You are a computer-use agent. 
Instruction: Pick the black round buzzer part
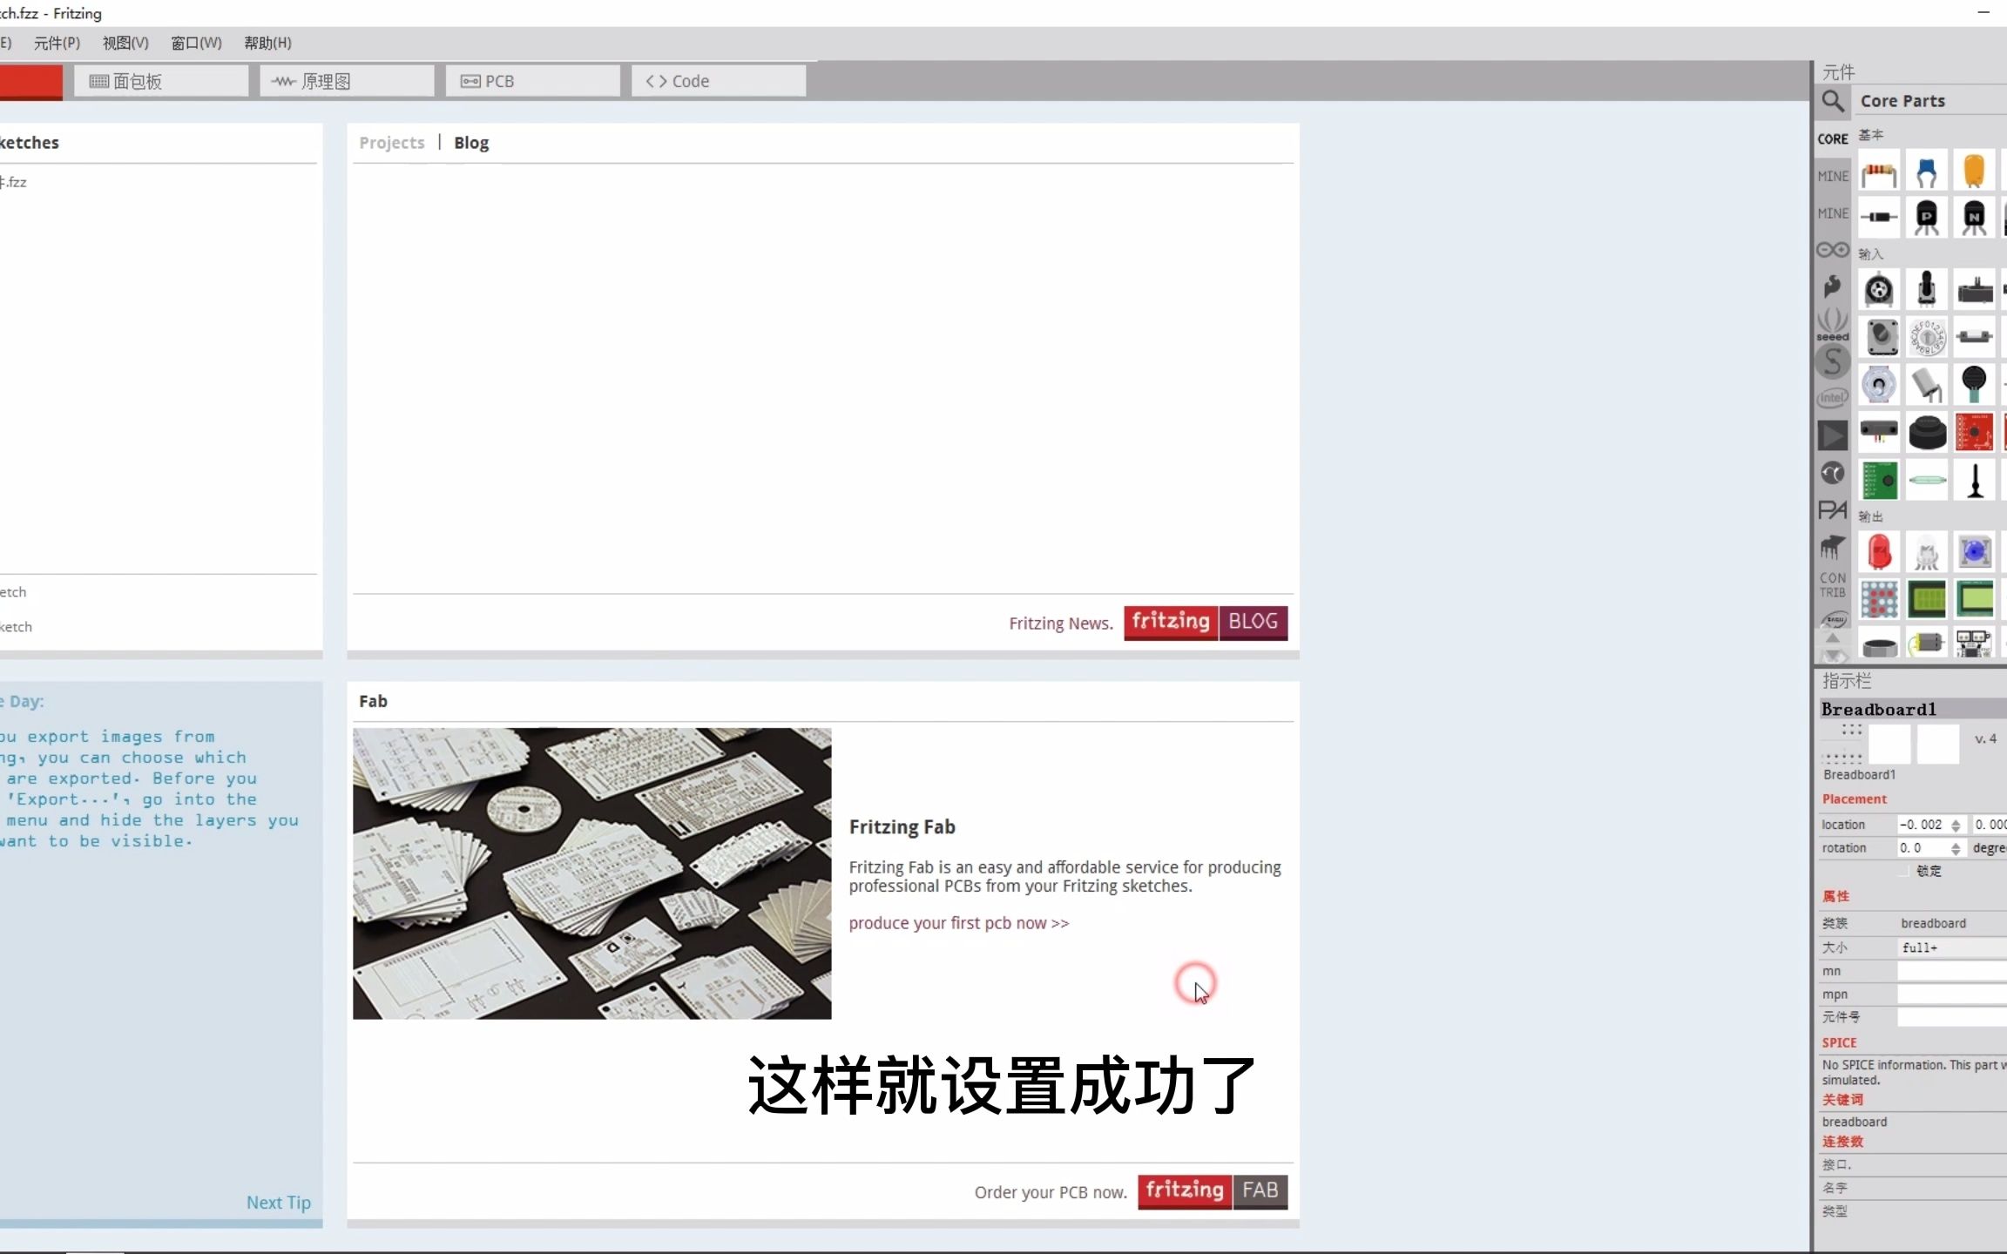(x=1927, y=432)
